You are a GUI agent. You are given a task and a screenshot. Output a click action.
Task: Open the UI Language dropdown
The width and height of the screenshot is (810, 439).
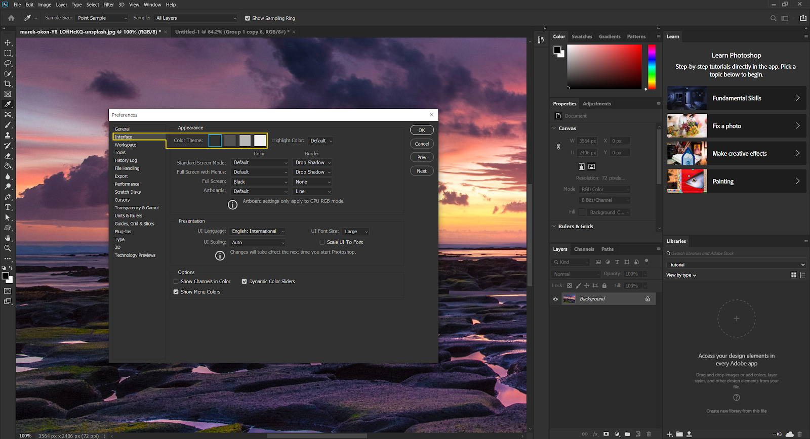pyautogui.click(x=258, y=232)
